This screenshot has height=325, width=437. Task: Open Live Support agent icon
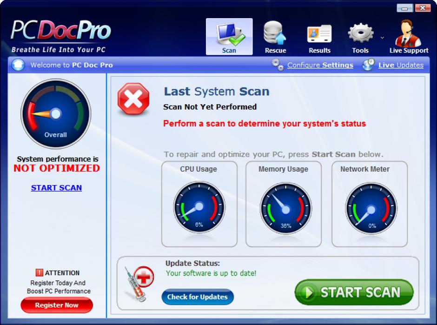[x=409, y=37]
